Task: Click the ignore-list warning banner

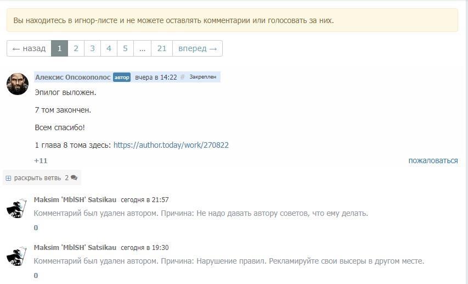Action: (232, 20)
